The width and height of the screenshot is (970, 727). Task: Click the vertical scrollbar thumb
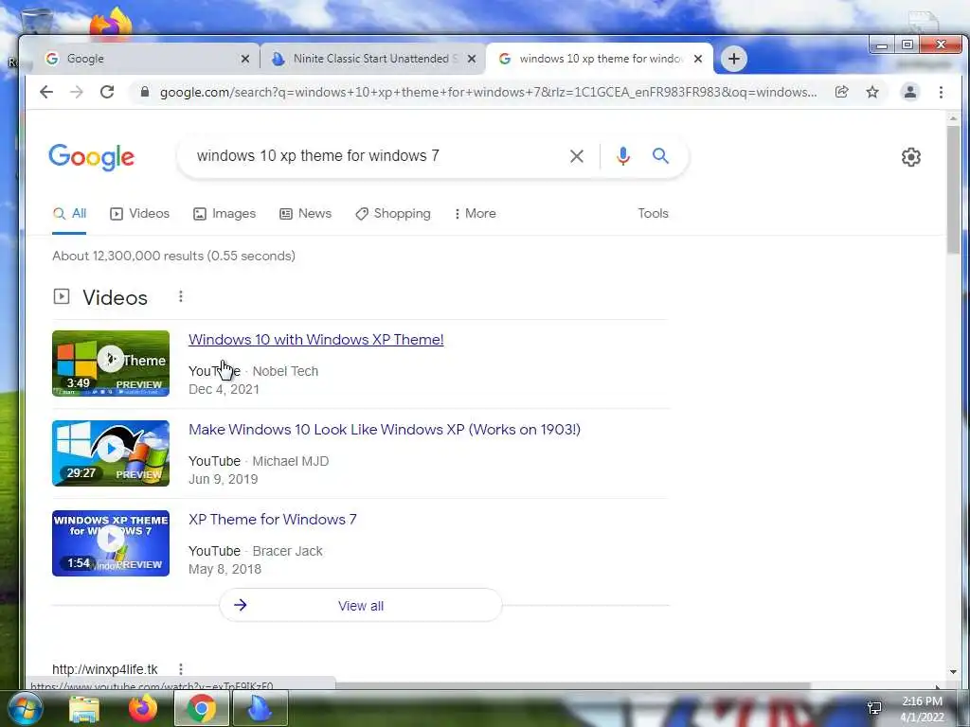coord(953,188)
